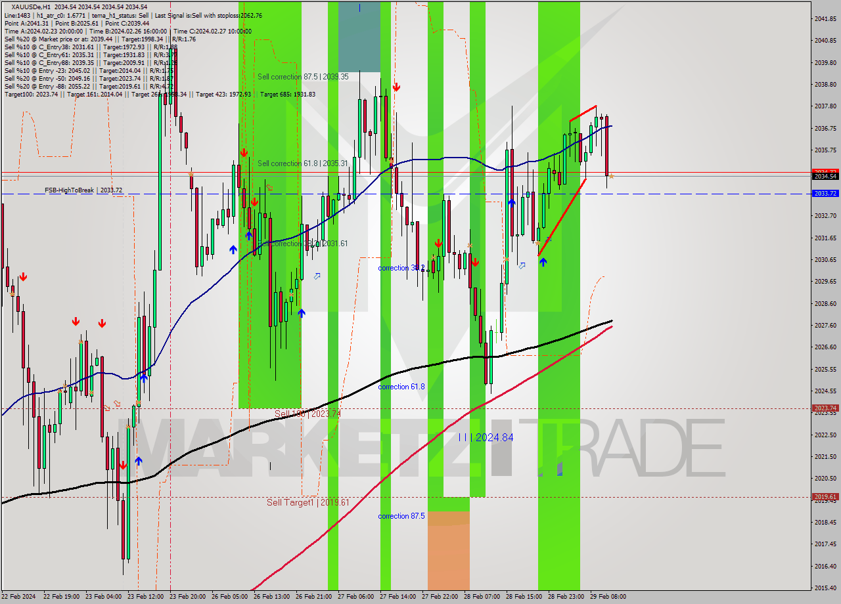The width and height of the screenshot is (841, 604).
Task: Select 'Sell correction 38.2 | 2031.61' label
Action: 303,244
